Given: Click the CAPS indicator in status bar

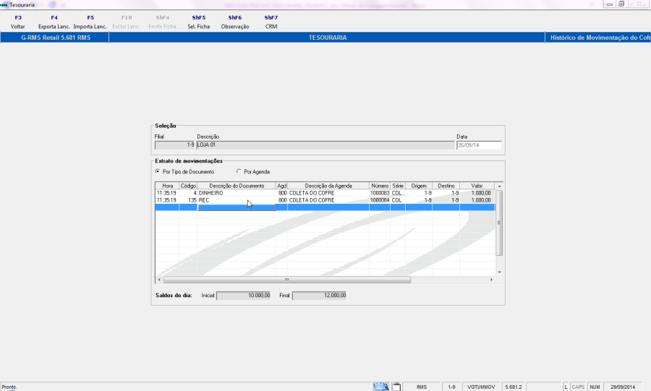Looking at the screenshot, I should [578, 387].
